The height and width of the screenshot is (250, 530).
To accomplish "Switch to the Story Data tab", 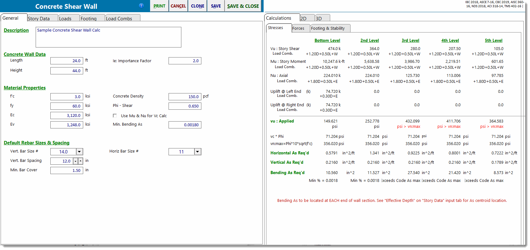I will click(x=43, y=18).
